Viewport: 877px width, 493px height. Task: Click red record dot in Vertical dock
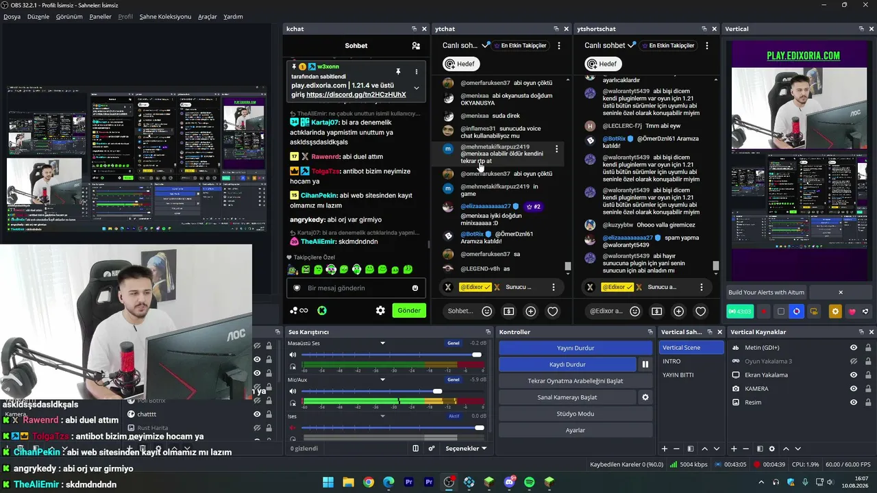coord(764,312)
